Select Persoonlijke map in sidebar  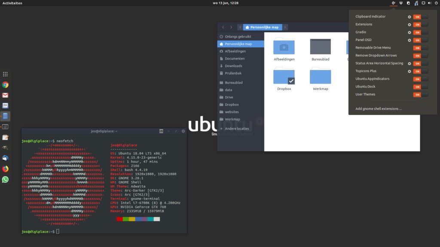coord(241,44)
